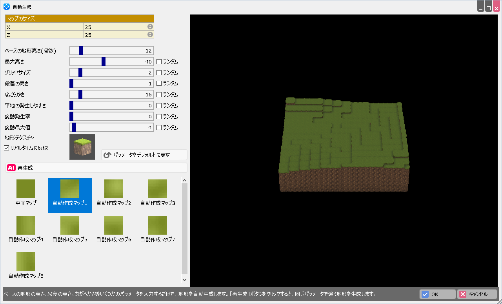Click the Z map size spinner
The width and height of the screenshot is (502, 304).
(x=150, y=34)
